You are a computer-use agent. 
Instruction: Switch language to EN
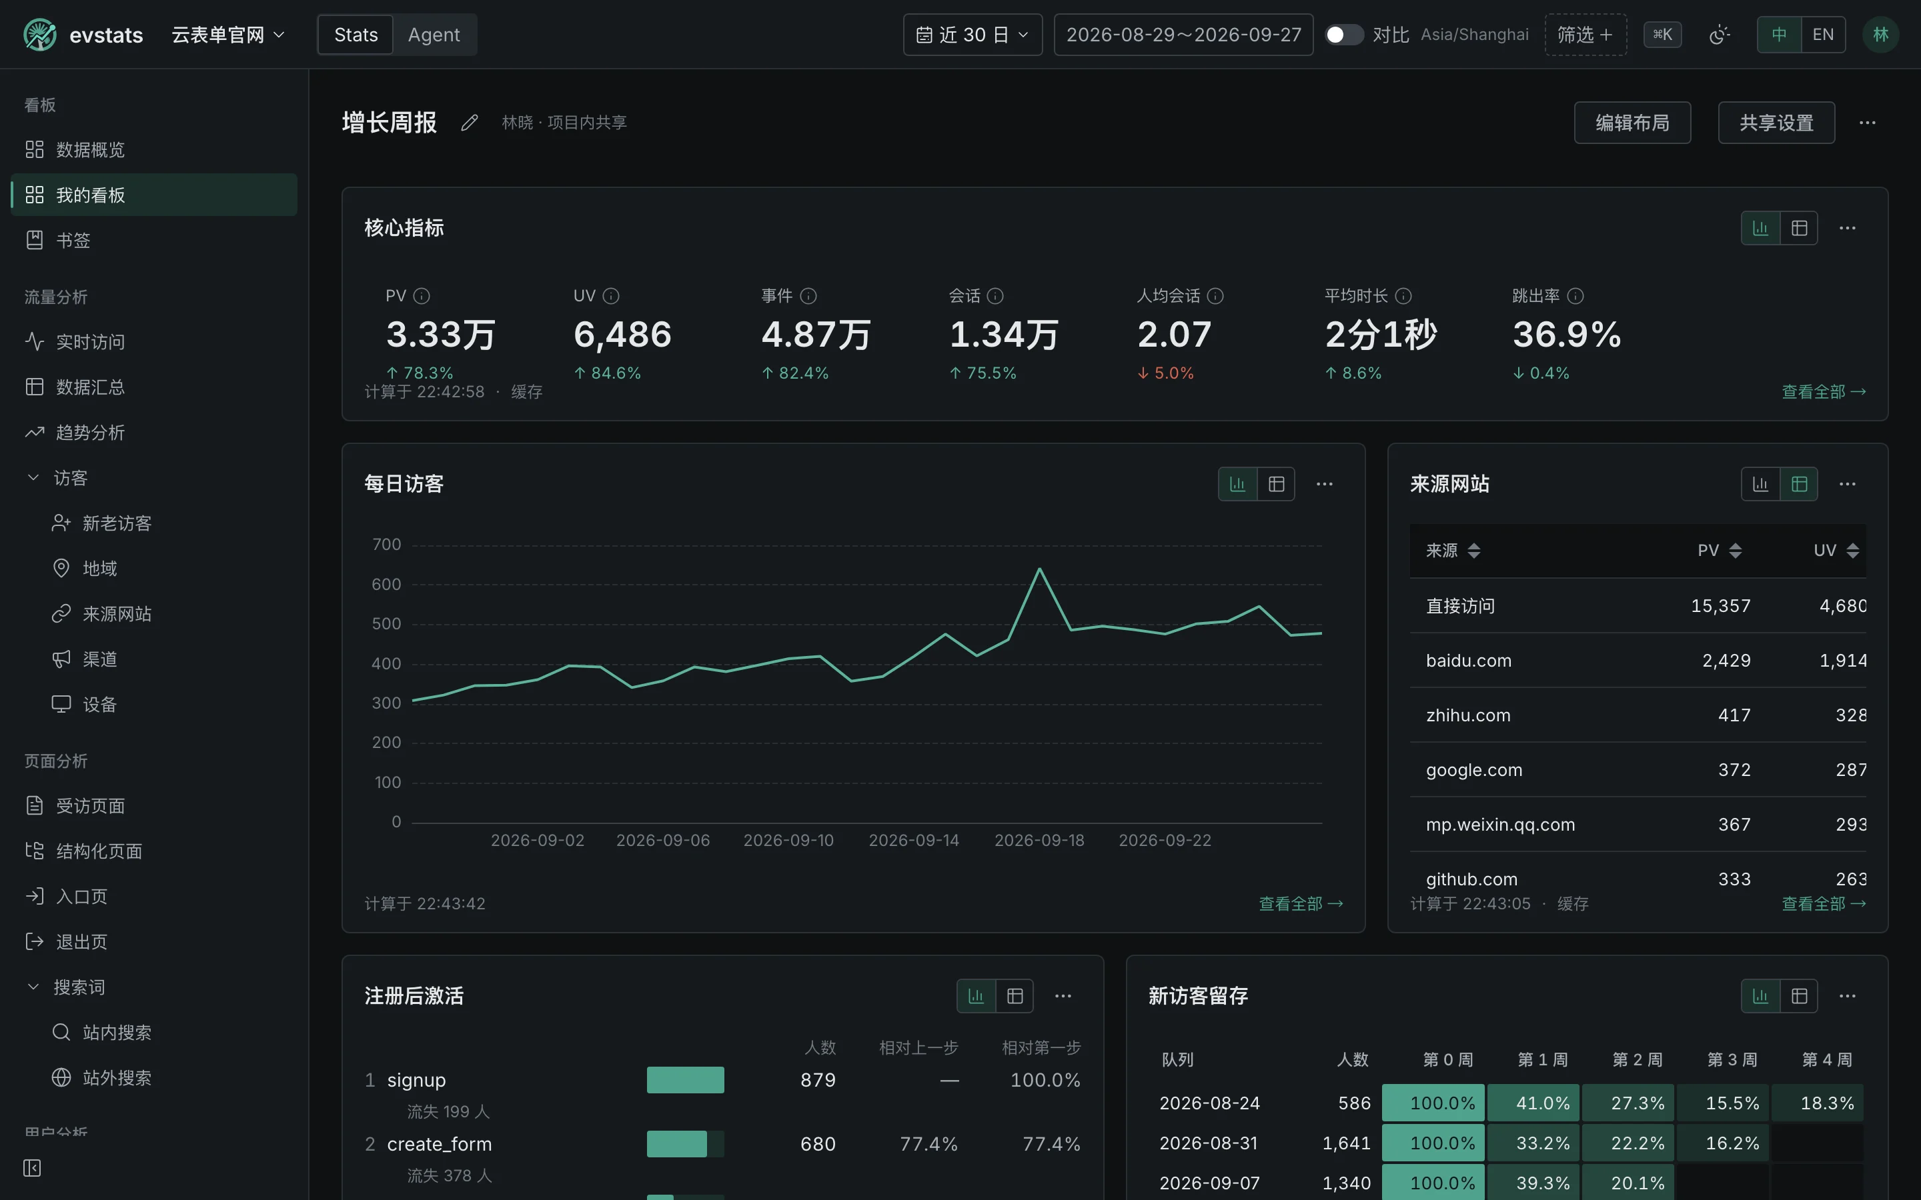point(1822,35)
